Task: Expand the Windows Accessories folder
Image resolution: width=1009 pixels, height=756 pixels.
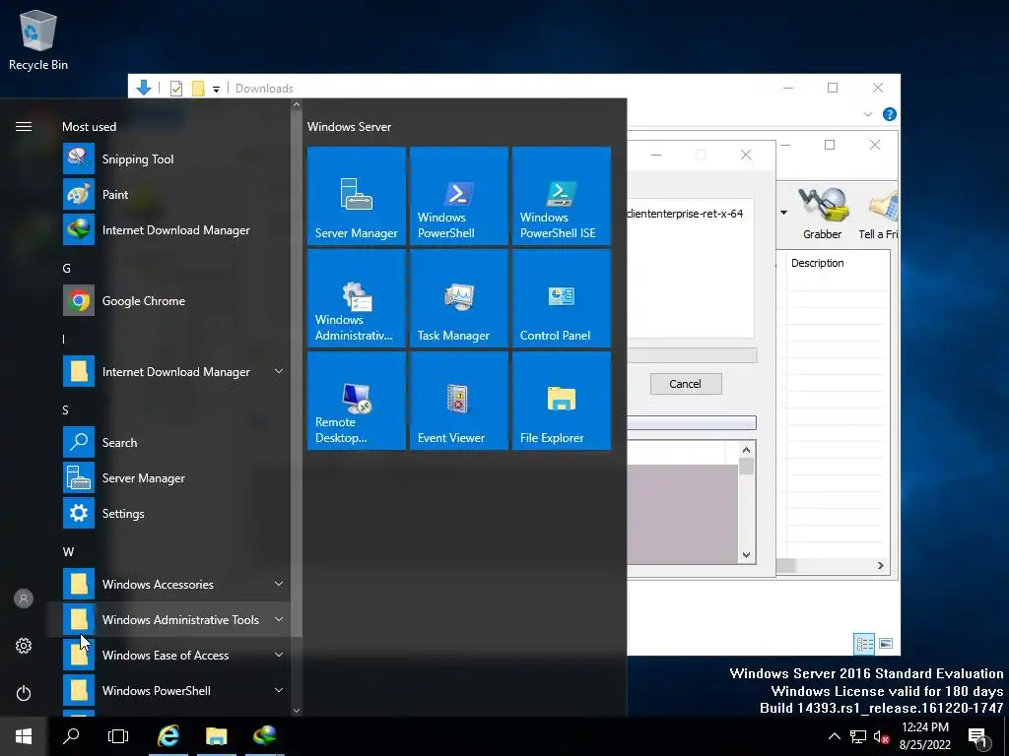Action: (279, 584)
